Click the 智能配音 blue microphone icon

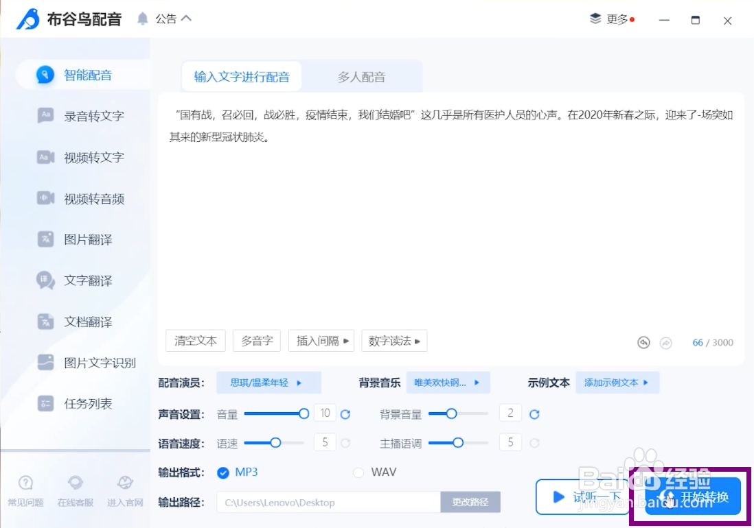[45, 75]
